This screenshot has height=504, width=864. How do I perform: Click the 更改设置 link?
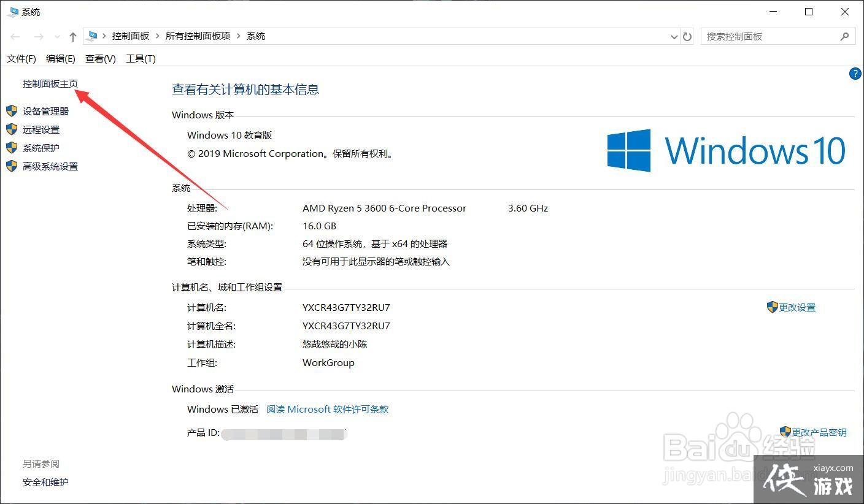[797, 307]
